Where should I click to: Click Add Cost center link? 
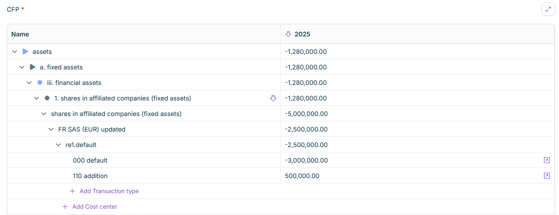(x=95, y=206)
